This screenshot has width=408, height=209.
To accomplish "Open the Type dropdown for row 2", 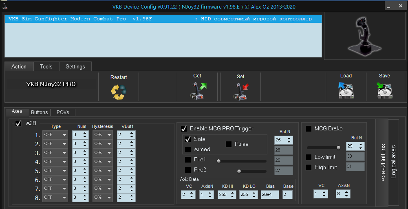I will (55, 144).
